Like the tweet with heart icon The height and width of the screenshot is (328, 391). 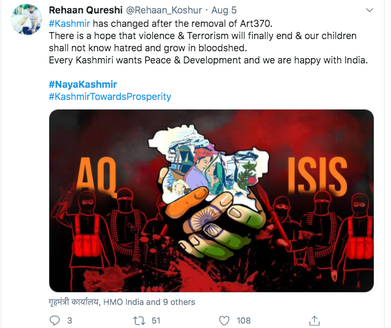224,320
